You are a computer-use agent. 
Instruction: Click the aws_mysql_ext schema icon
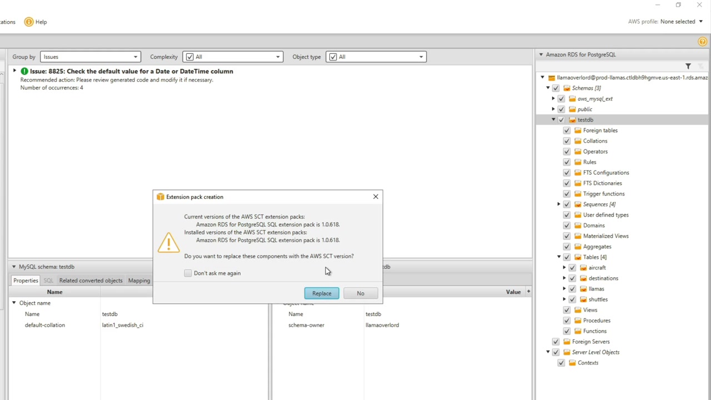(572, 99)
